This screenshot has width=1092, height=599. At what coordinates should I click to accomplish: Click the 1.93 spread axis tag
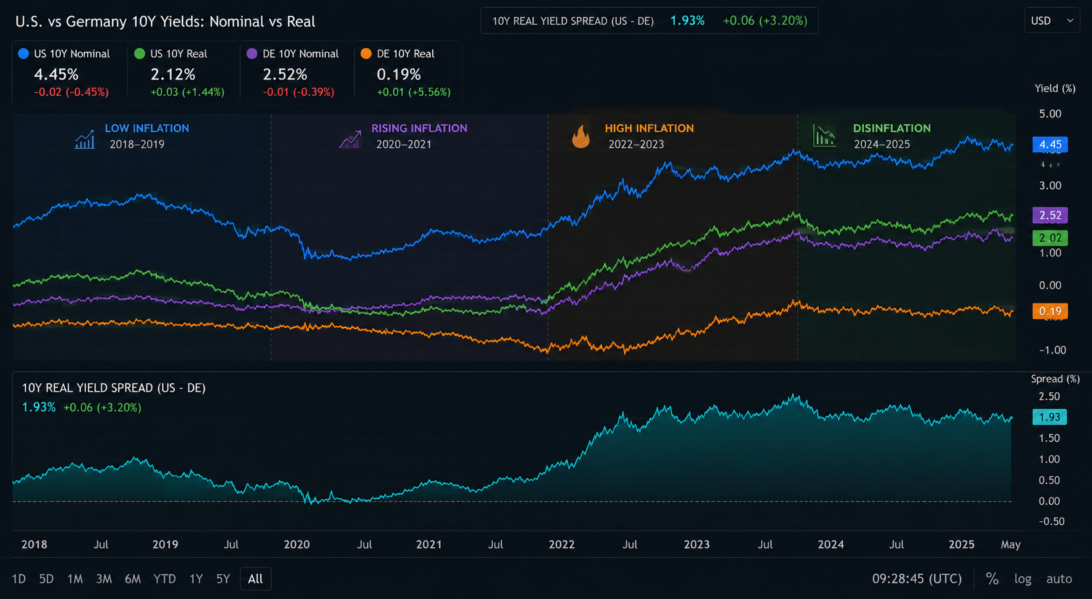pyautogui.click(x=1049, y=417)
